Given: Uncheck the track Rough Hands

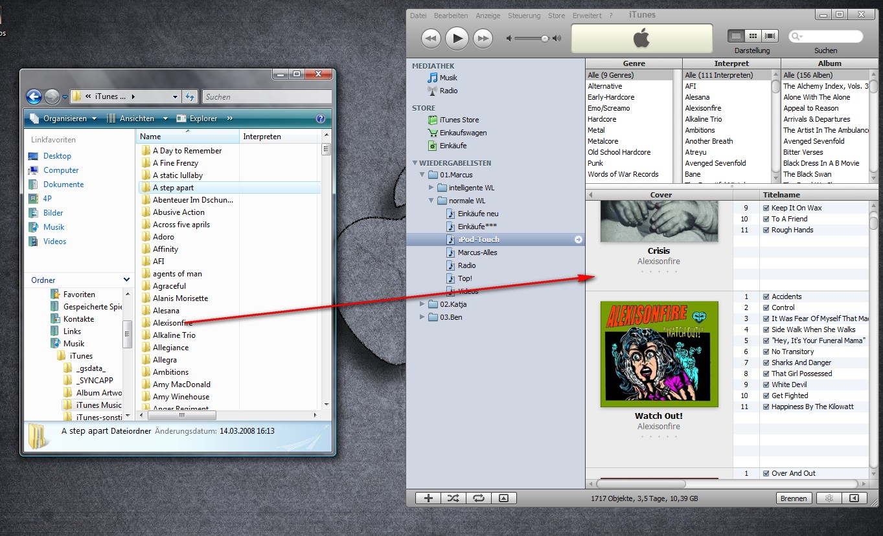Looking at the screenshot, I should (x=766, y=230).
